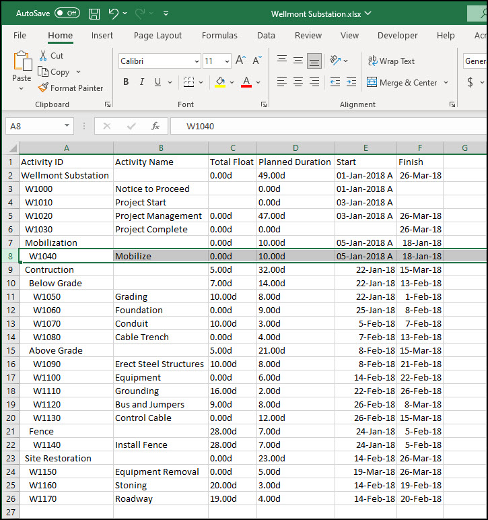Click the Undo arrow icon
The height and width of the screenshot is (520, 488).
[x=113, y=13]
